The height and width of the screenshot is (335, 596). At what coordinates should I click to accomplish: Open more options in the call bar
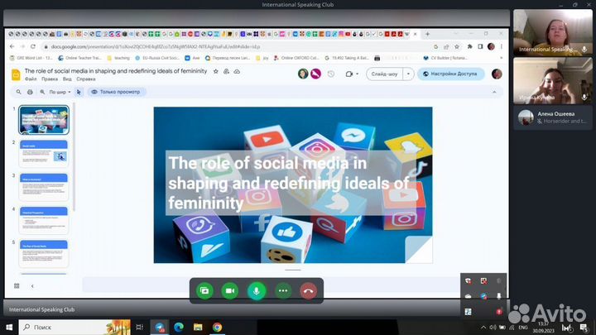[283, 290]
